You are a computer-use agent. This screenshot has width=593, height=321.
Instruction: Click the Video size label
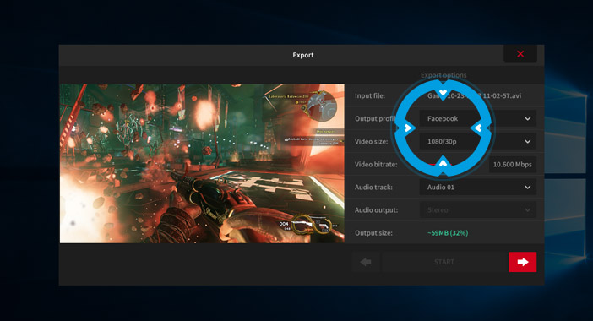tap(372, 141)
